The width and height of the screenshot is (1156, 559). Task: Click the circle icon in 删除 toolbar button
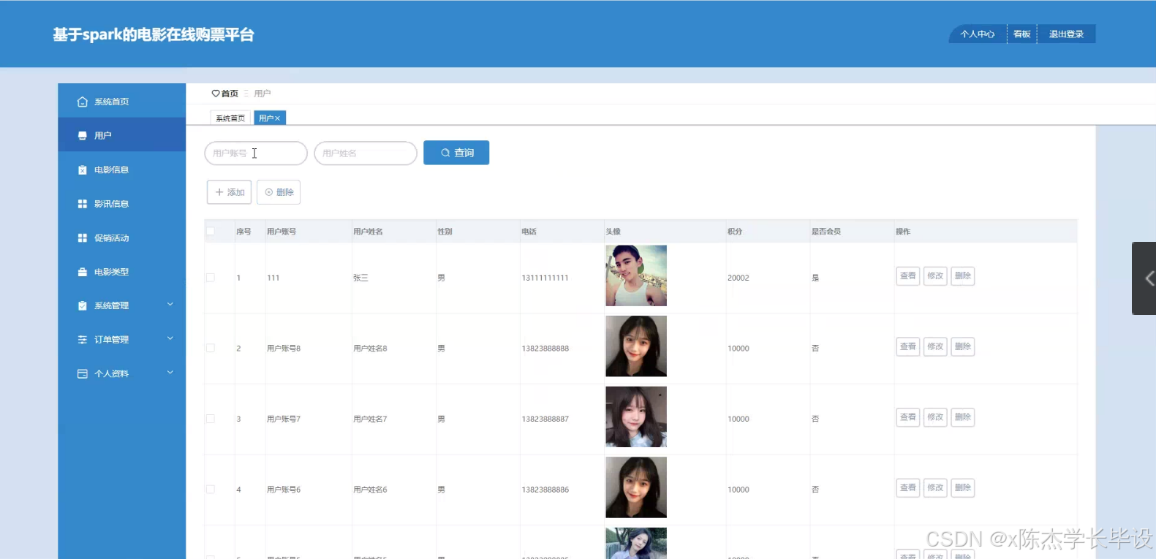[x=269, y=192]
